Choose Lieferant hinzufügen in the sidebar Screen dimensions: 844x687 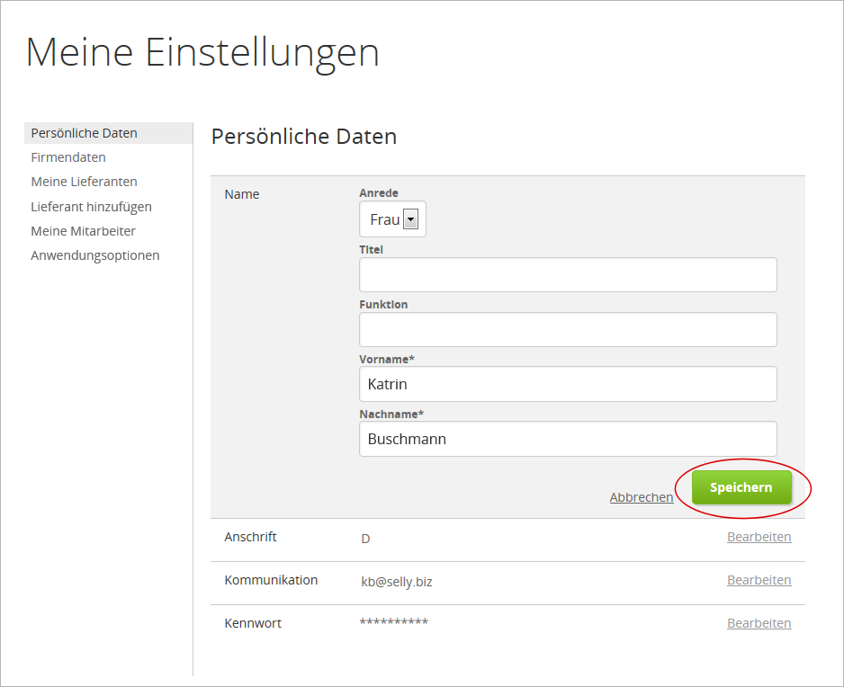coord(91,207)
